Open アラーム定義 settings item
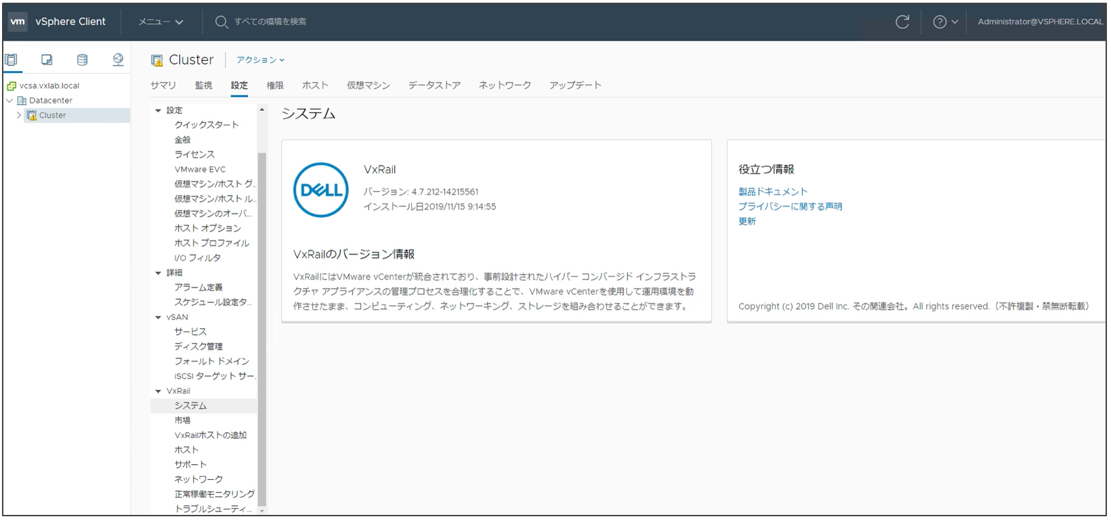 click(x=198, y=288)
